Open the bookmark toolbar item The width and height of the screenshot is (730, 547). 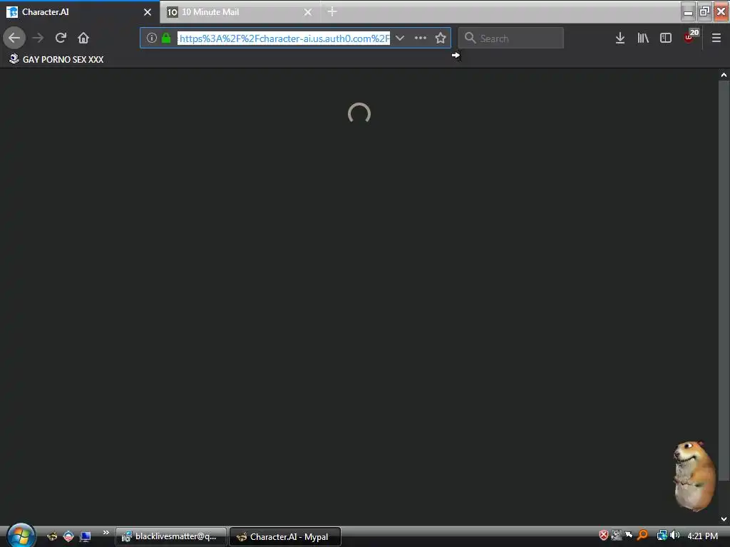pos(56,59)
